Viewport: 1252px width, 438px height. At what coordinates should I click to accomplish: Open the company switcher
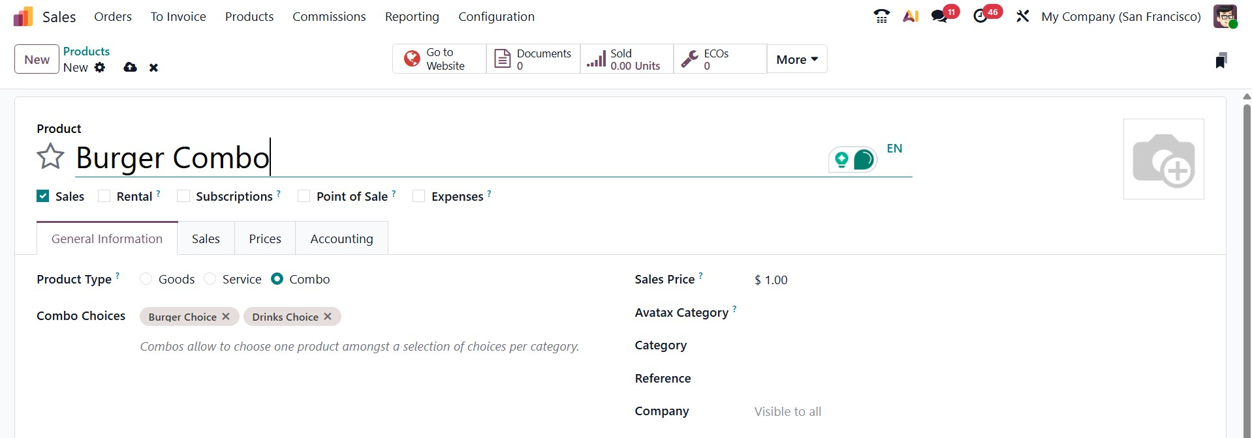click(x=1121, y=16)
